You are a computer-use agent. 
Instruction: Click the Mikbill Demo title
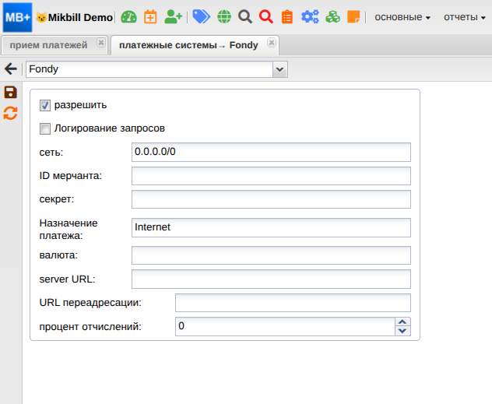(80, 18)
